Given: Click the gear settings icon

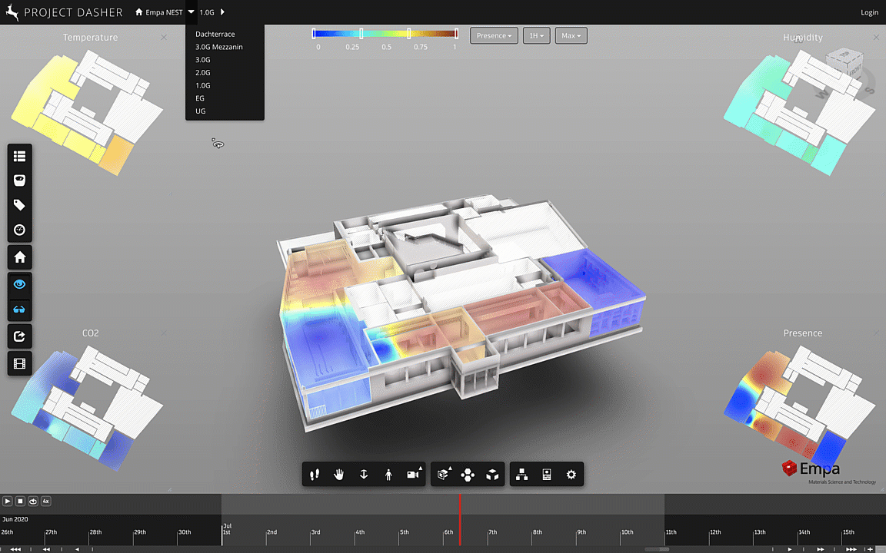Looking at the screenshot, I should 571,475.
